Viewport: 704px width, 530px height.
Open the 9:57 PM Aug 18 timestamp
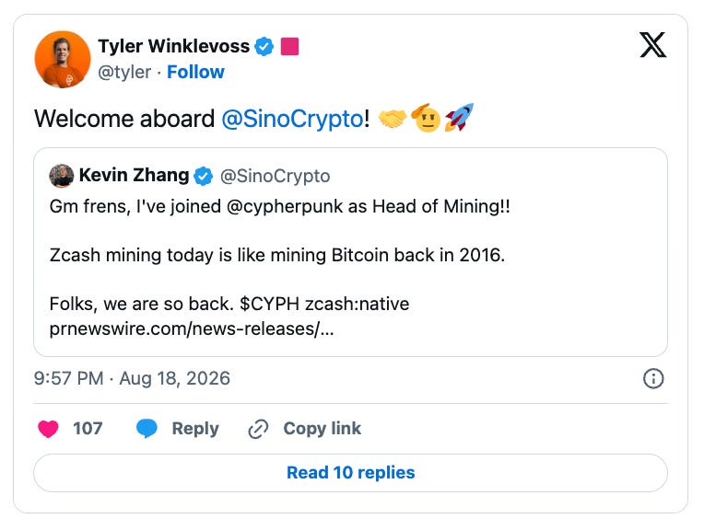click(132, 378)
